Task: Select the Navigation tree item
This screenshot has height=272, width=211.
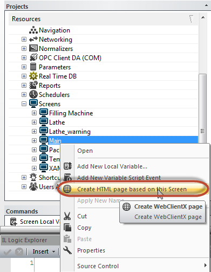Action: click(55, 30)
